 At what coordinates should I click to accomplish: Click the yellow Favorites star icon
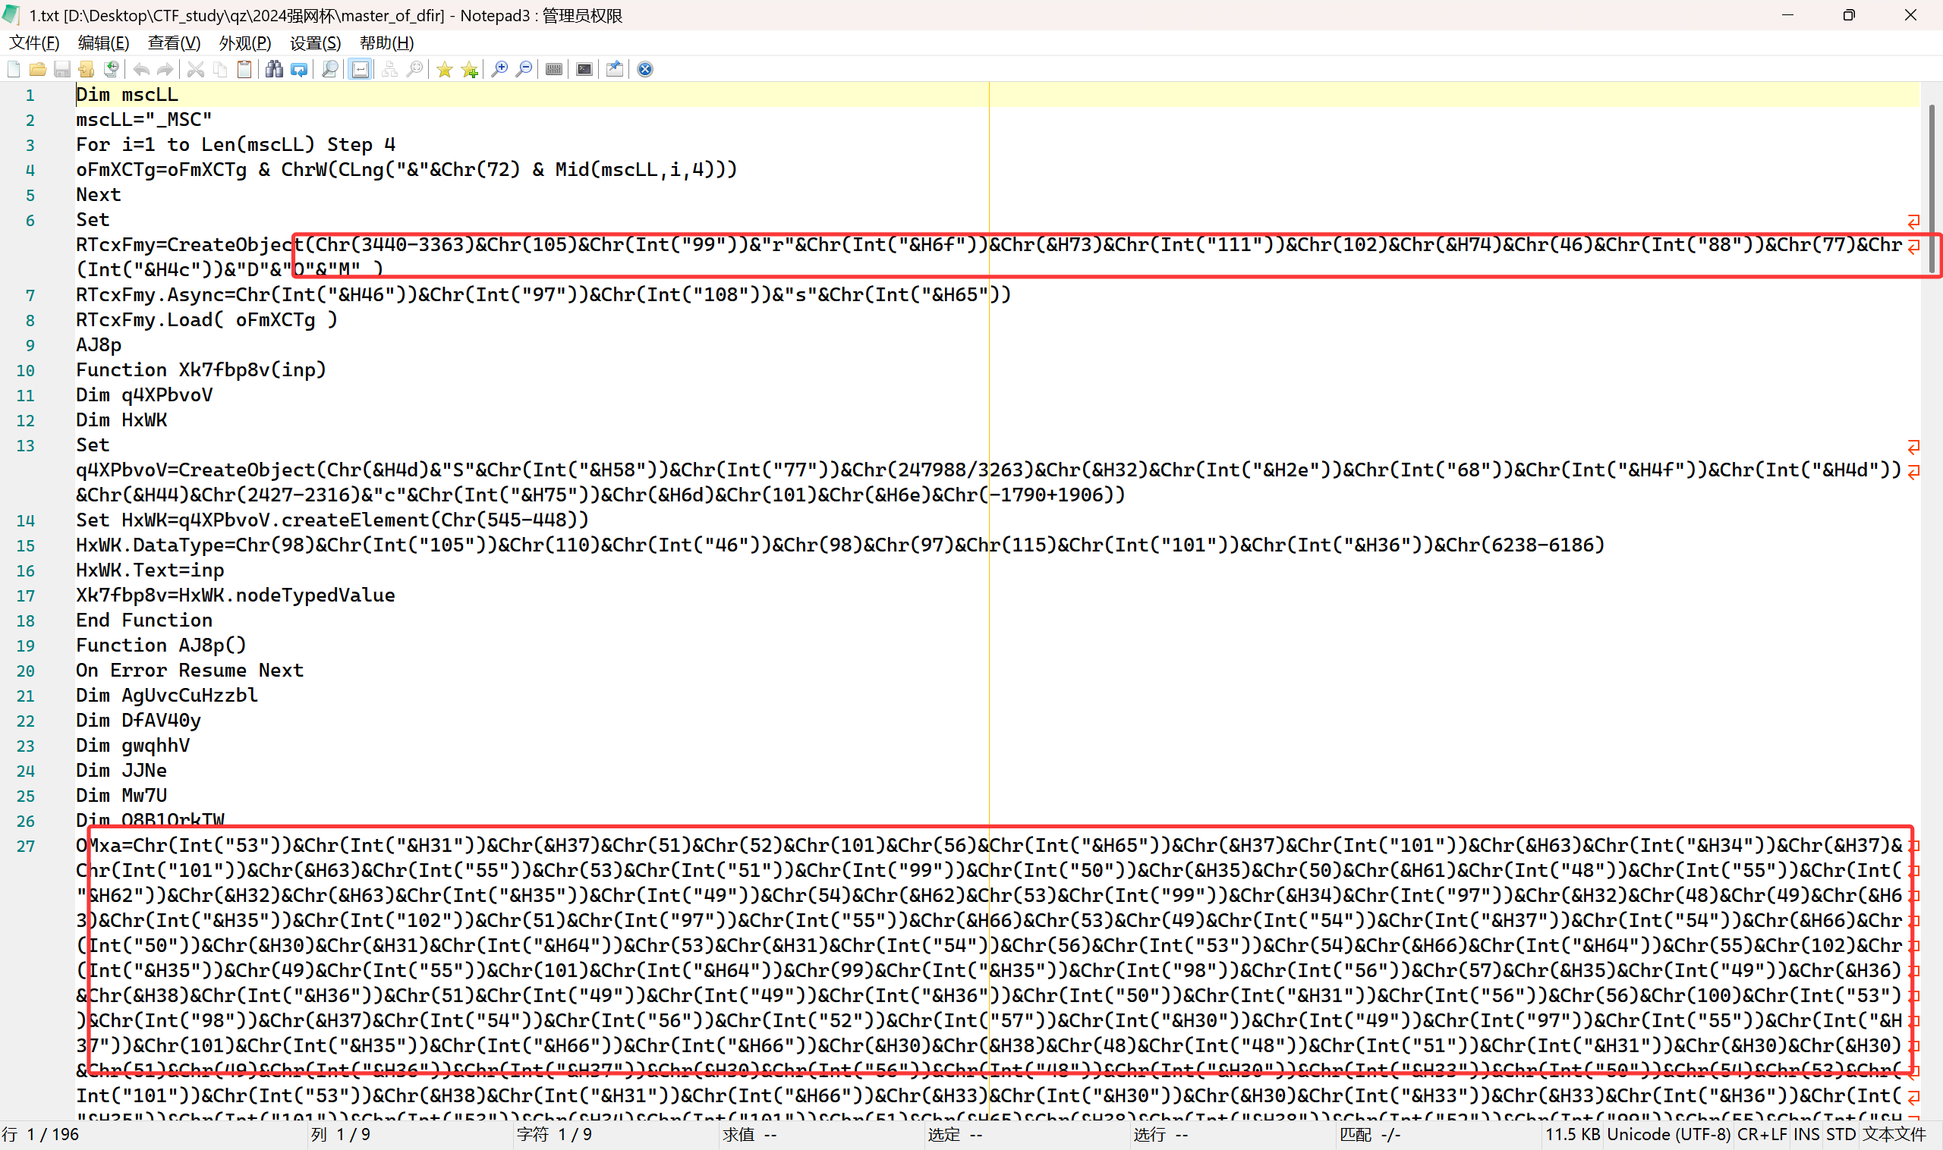click(444, 70)
